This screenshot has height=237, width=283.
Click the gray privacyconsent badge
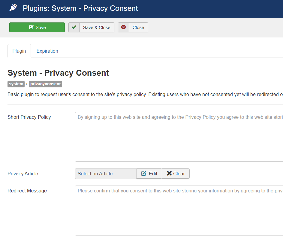click(45, 84)
